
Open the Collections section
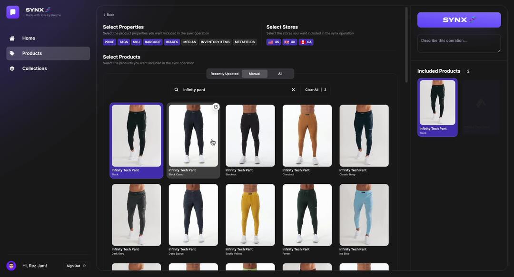coord(48,68)
